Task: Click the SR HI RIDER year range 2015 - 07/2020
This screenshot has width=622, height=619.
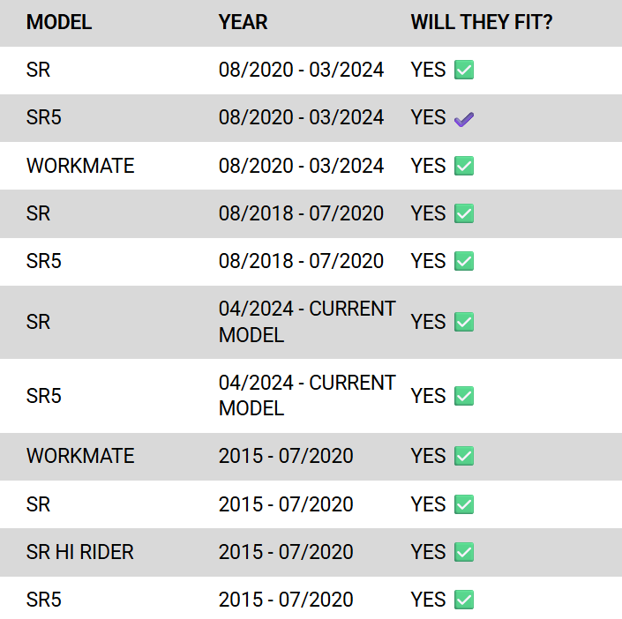Action: (286, 553)
